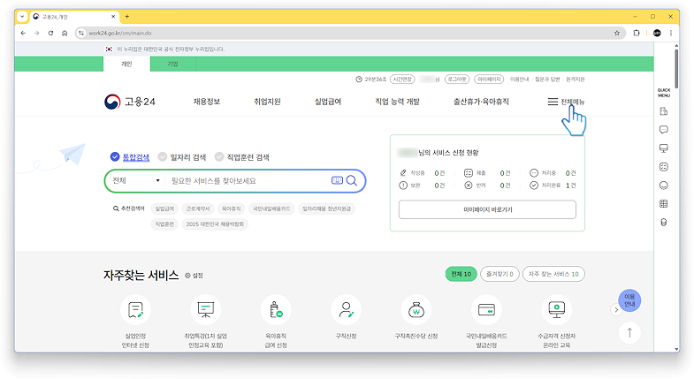
Task: Click the 설정 gear next to 자주찾는 서비스
Action: point(194,276)
